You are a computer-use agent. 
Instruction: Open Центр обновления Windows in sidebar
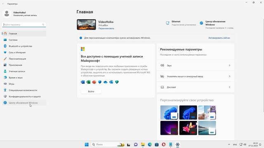tap(24, 103)
